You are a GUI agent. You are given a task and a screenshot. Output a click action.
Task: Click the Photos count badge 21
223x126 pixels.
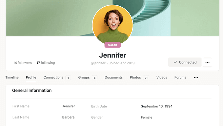pyautogui.click(x=146, y=78)
